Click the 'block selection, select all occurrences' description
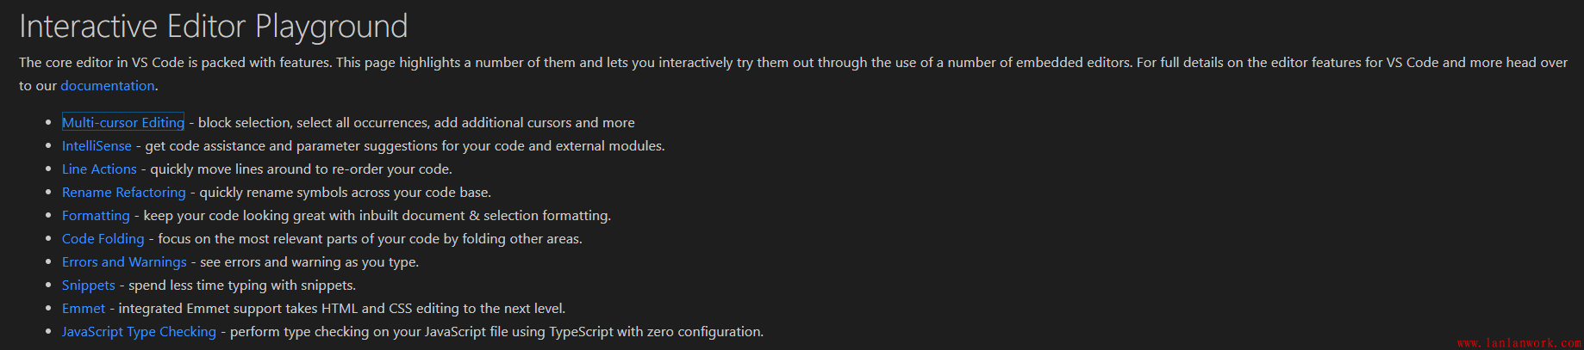This screenshot has height=350, width=1584. [416, 123]
